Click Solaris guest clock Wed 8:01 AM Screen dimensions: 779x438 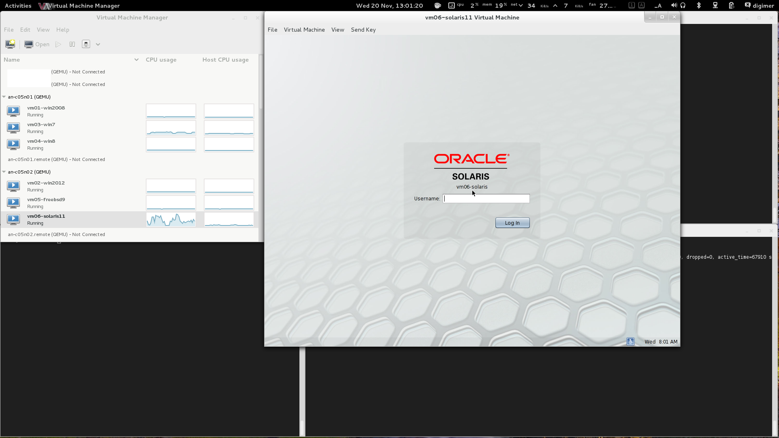[x=661, y=341]
